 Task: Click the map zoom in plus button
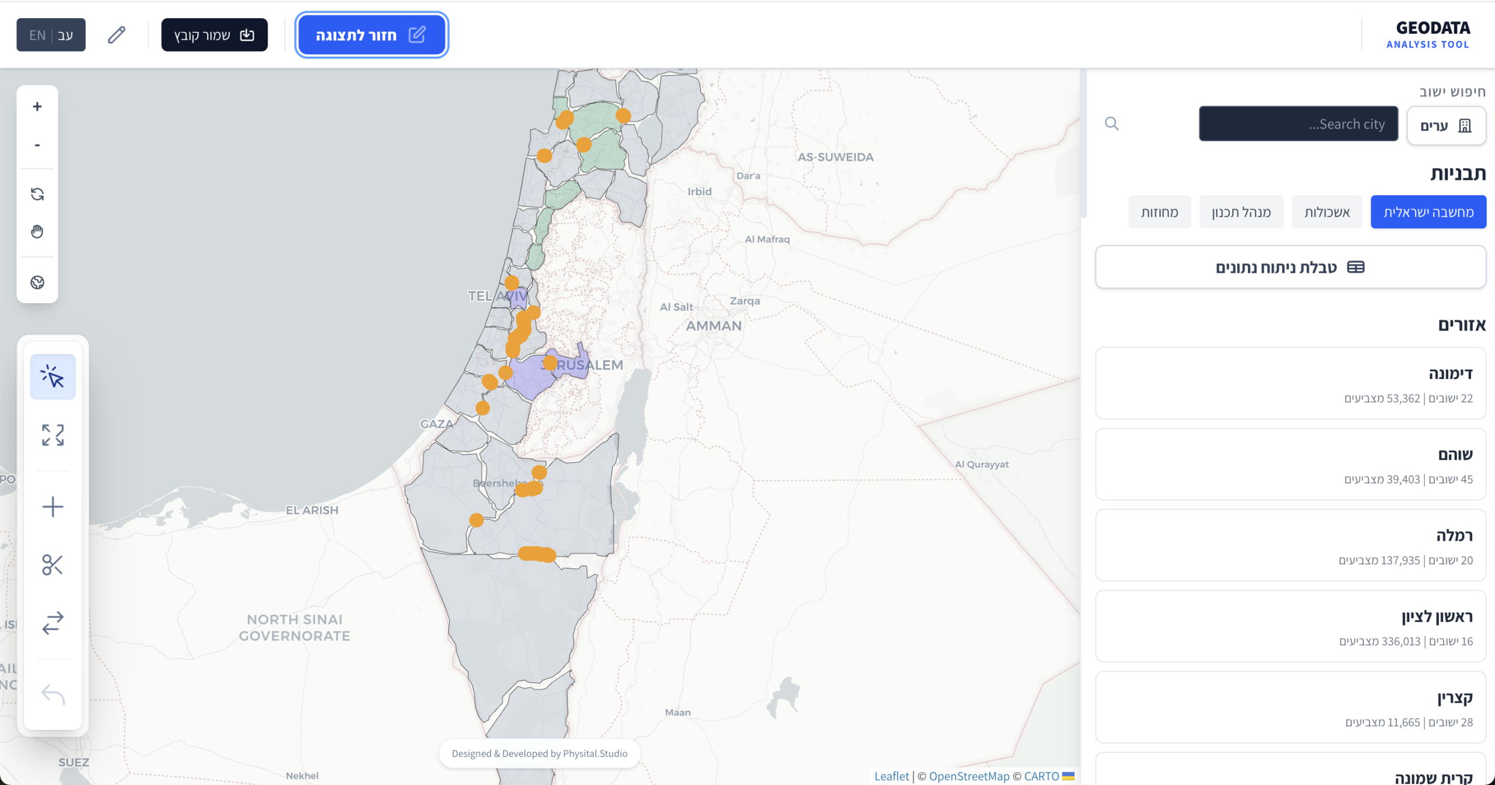37,106
